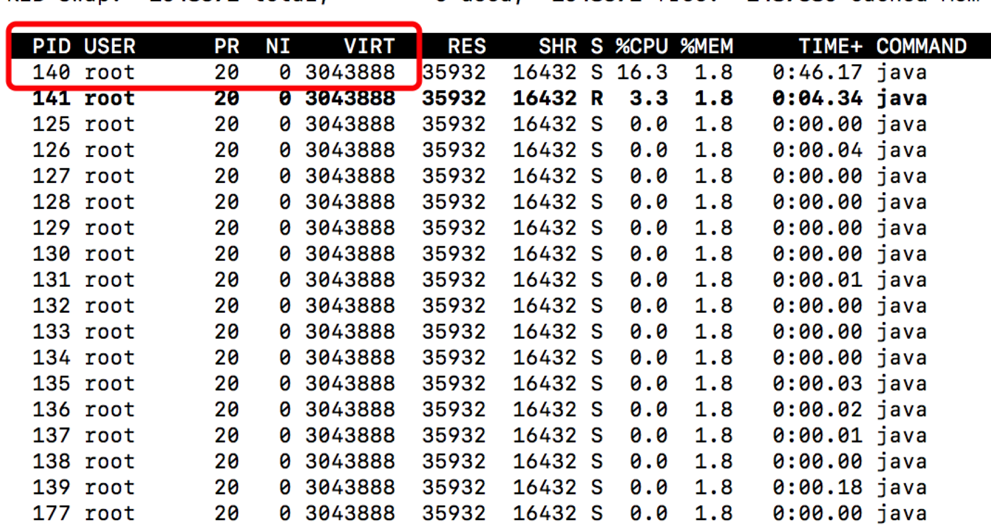991x527 pixels.
Task: Click PID 129 in the list
Action: coord(52,228)
